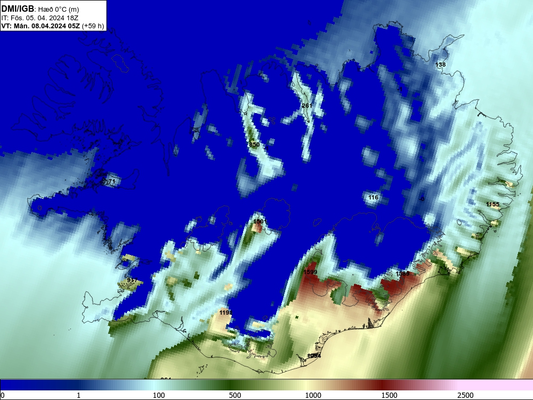Image resolution: width=533 pixels, height=400 pixels.
Task: Click the color scale tick label 500
Action: 235,395
